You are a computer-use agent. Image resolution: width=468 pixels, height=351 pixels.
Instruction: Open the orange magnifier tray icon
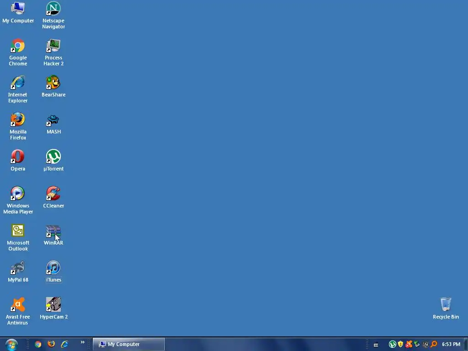pos(434,344)
